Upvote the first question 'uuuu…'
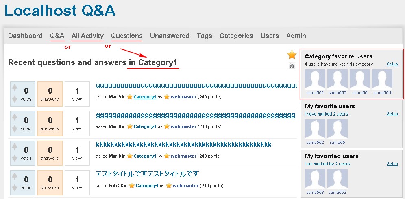The image size is (405, 199). coord(15,87)
